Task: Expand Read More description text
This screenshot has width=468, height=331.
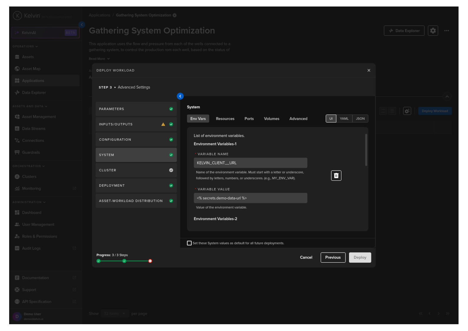Action: click(99, 59)
